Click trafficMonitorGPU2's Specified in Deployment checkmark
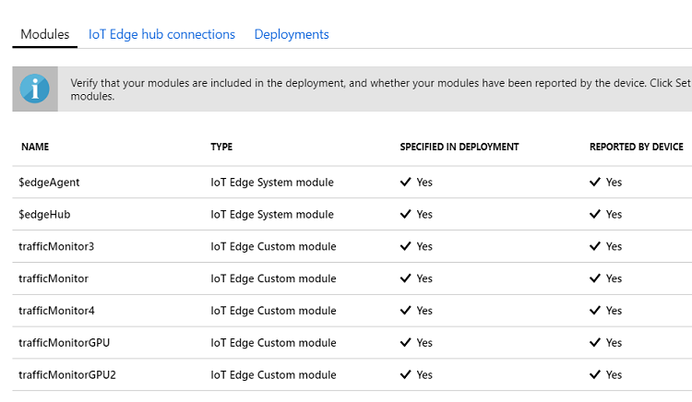The width and height of the screenshot is (692, 402). pos(405,375)
